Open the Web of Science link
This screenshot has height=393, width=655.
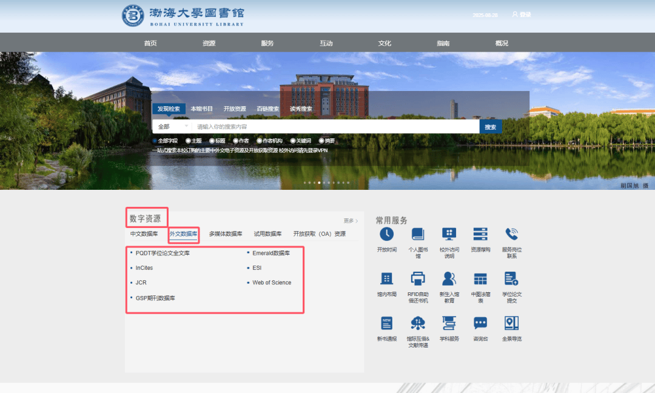point(272,283)
